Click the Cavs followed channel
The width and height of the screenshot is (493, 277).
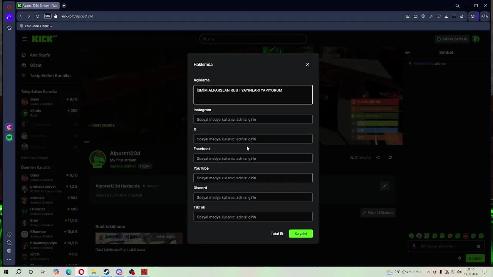click(x=49, y=102)
